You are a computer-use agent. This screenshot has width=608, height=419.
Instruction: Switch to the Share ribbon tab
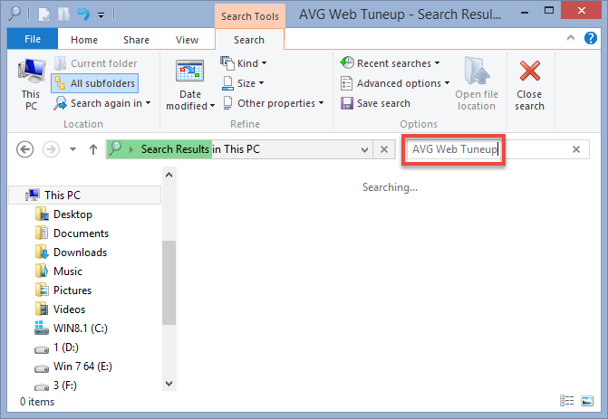click(x=136, y=40)
